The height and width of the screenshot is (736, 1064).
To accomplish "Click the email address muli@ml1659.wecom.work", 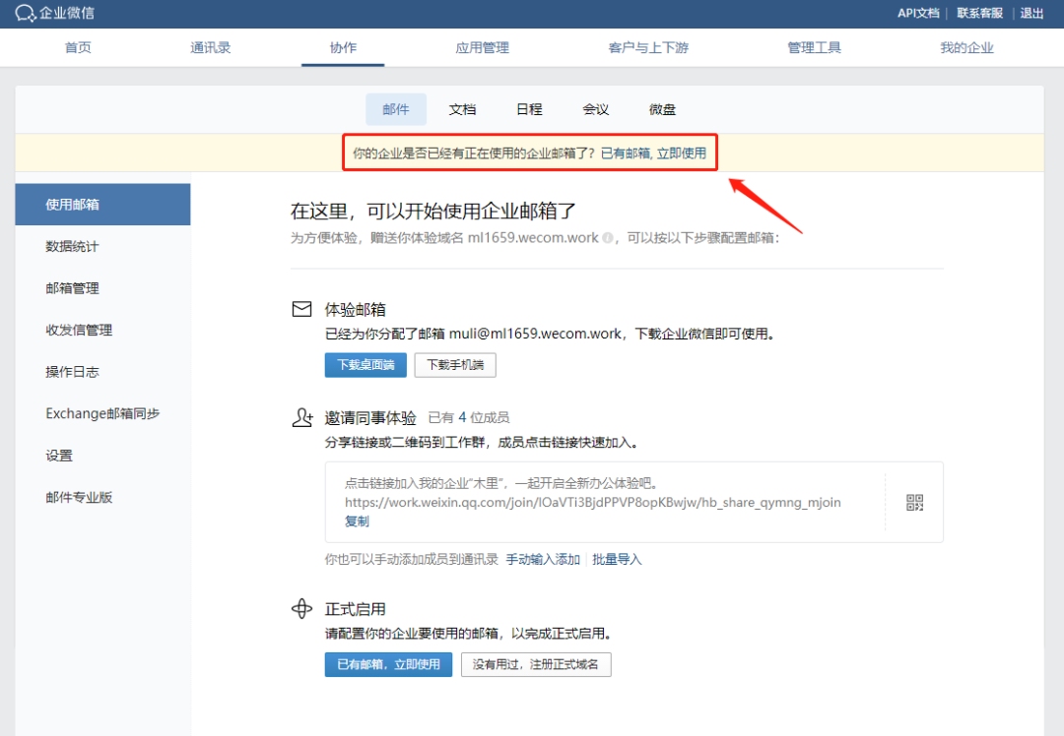I will tap(535, 334).
